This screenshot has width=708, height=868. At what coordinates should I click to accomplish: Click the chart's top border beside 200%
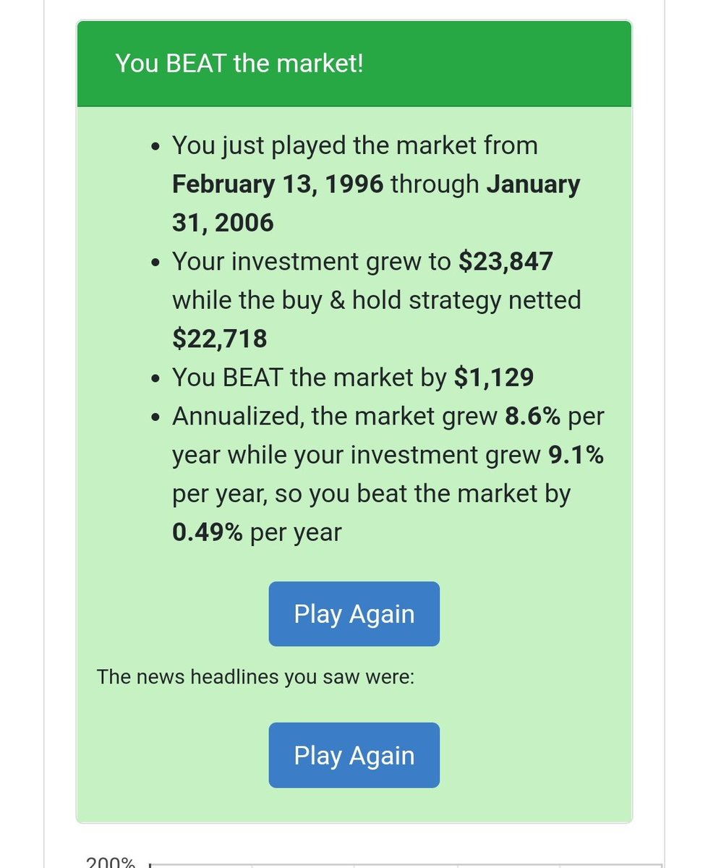coord(405,864)
